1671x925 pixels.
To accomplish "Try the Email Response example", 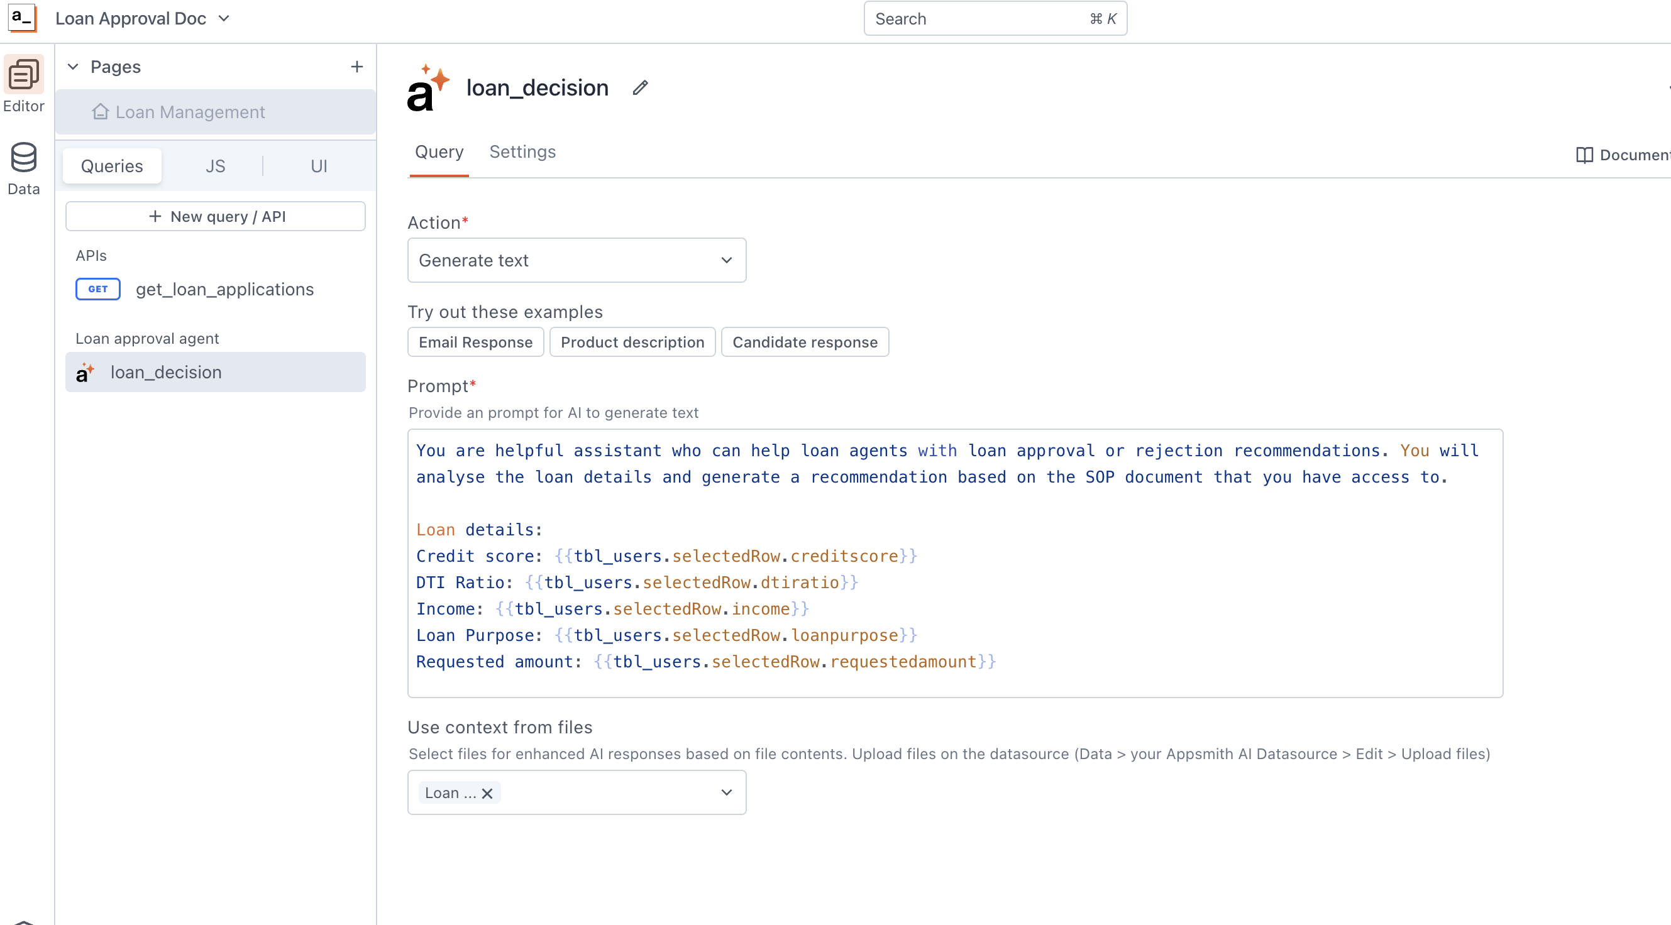I will click(x=475, y=342).
